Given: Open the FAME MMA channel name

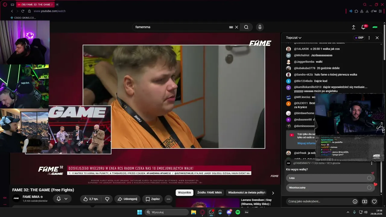Looking at the screenshot, I should coord(31,197).
